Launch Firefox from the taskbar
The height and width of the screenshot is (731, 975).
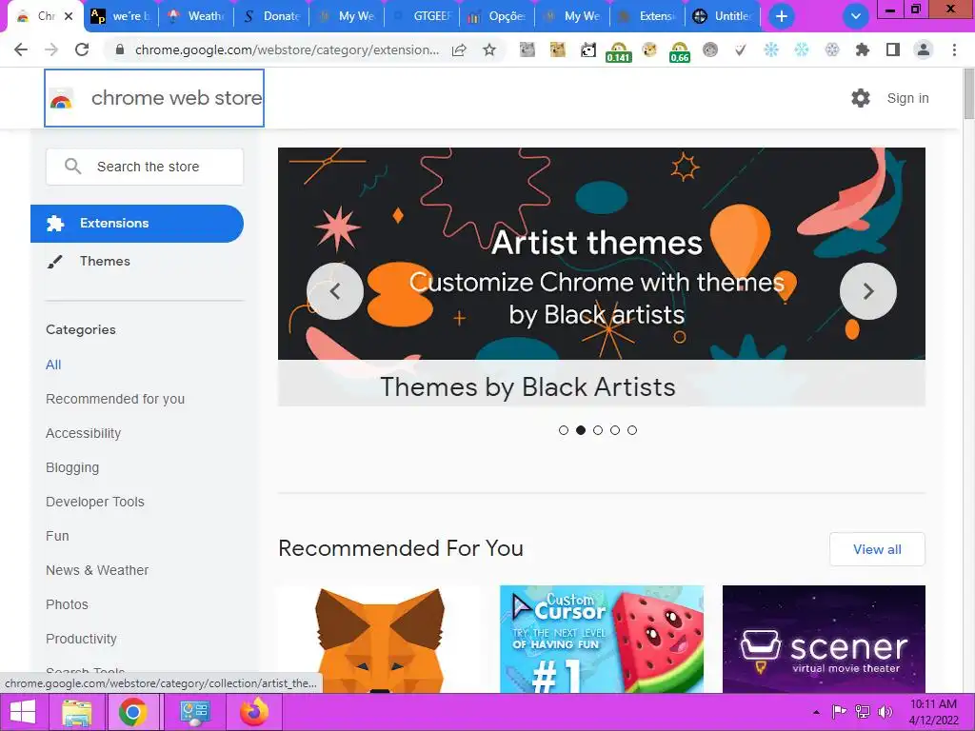coord(254,712)
